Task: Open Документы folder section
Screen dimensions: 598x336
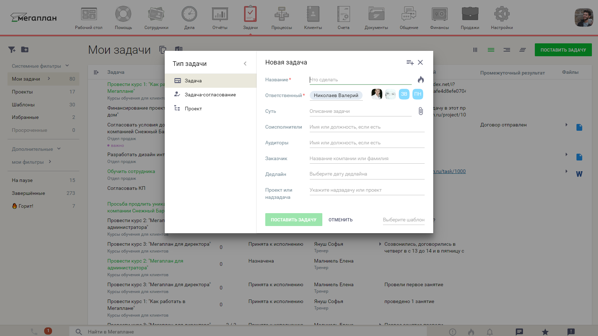Action: [376, 18]
